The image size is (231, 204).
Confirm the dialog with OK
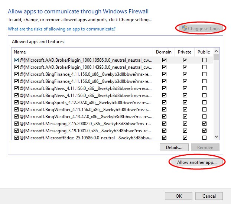tap(179, 196)
